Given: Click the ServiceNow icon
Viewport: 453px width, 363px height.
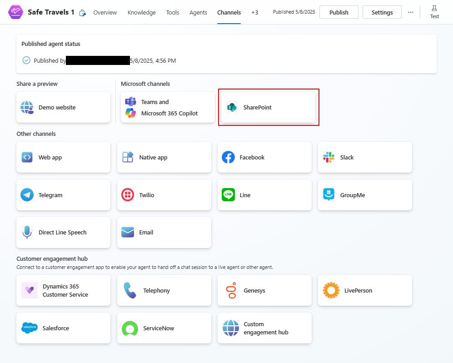Looking at the screenshot, I should click(x=130, y=328).
